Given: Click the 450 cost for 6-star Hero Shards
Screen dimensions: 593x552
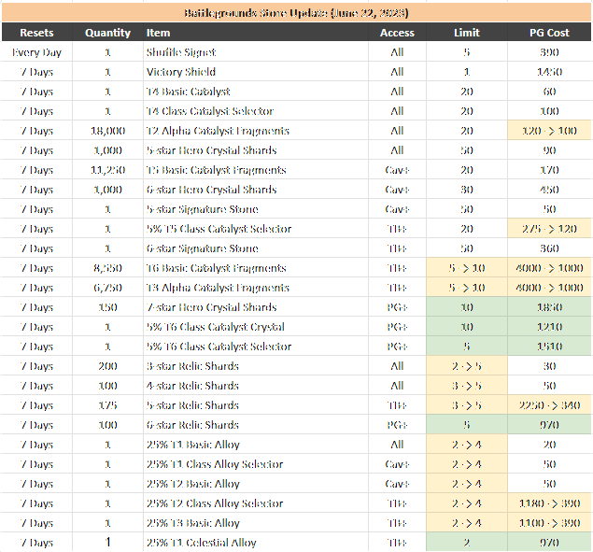Looking at the screenshot, I should [549, 190].
